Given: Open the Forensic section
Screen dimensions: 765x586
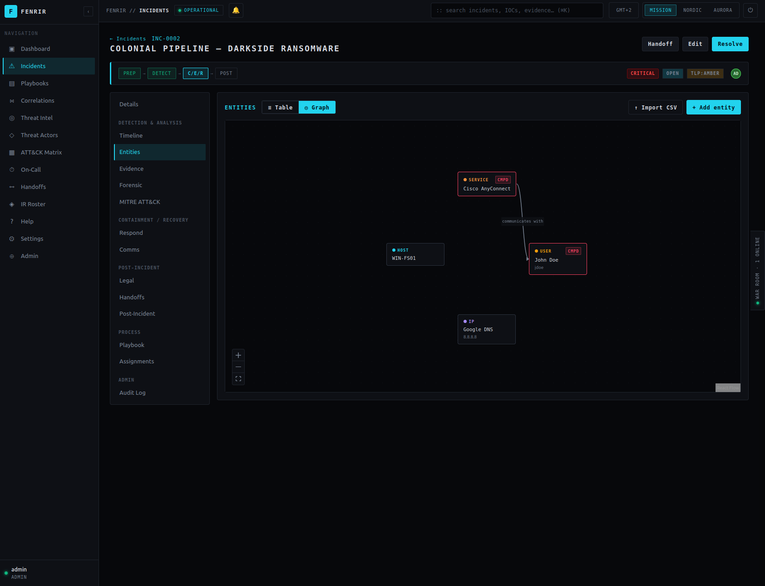Looking at the screenshot, I should 160,185.
